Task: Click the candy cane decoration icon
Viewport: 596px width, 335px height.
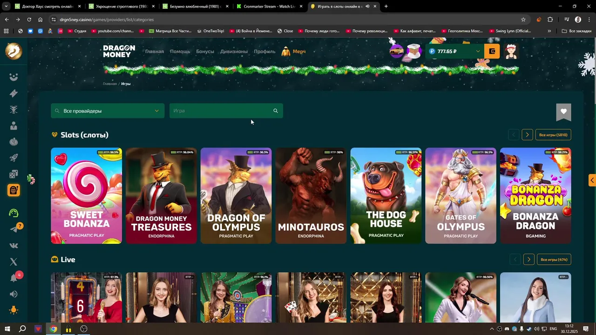Action: (31, 179)
